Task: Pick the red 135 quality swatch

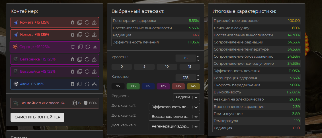Action: (178, 86)
